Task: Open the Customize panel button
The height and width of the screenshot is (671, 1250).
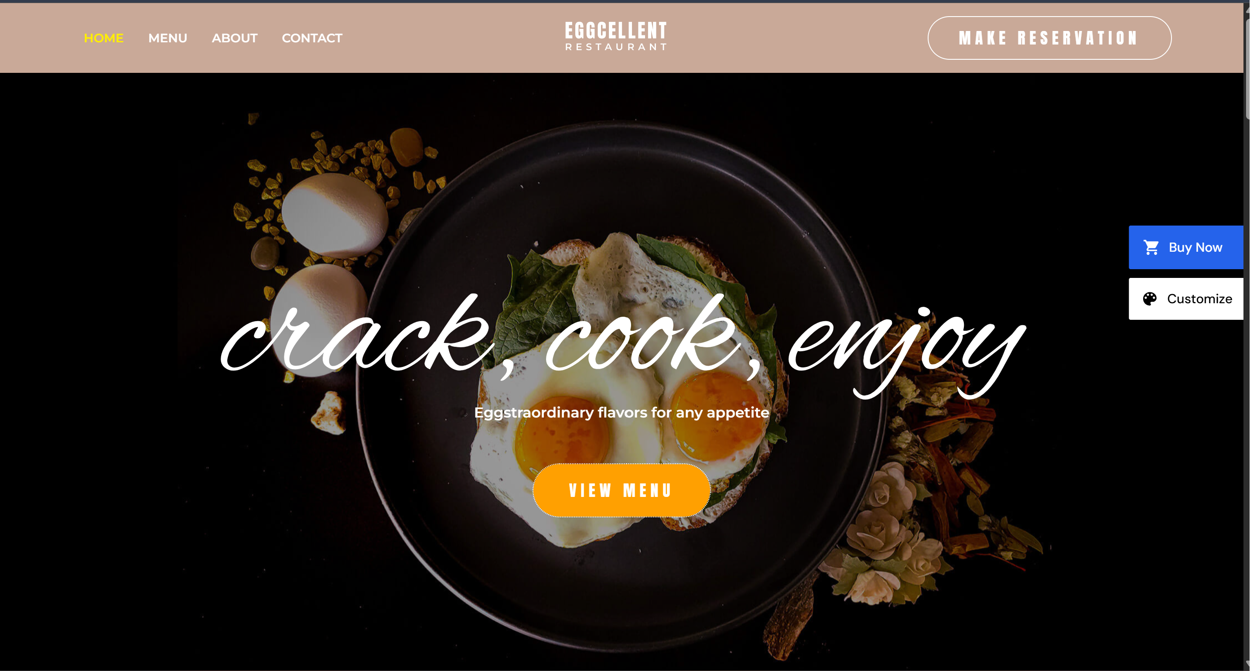Action: 1185,298
